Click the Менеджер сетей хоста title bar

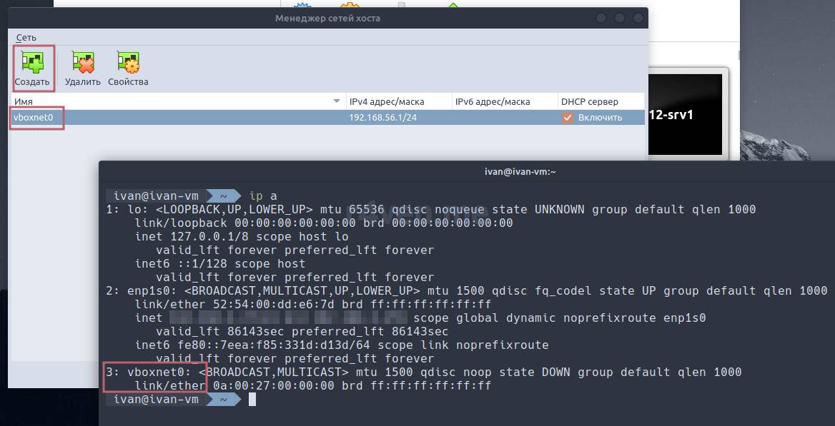click(x=327, y=18)
